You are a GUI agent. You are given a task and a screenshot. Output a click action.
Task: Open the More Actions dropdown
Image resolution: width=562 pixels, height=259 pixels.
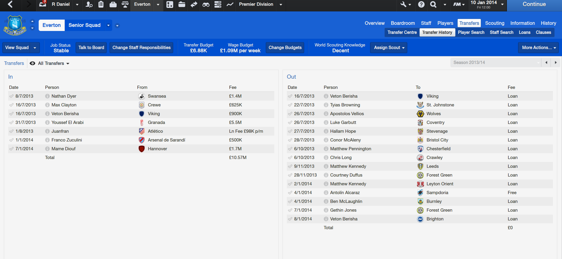(x=539, y=48)
